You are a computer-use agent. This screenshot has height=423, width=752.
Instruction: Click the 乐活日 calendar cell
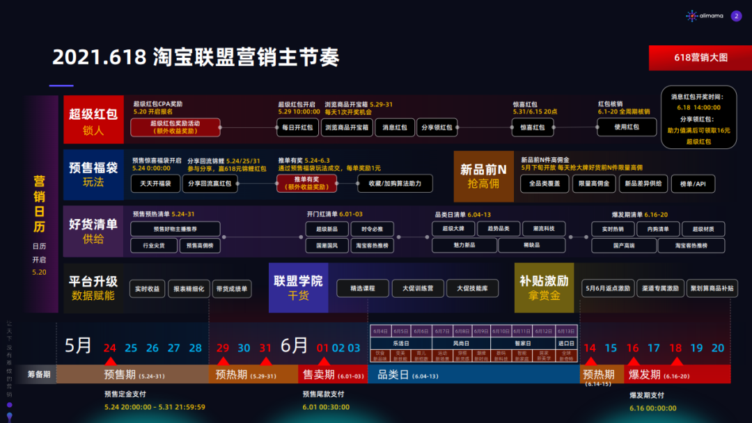click(401, 344)
